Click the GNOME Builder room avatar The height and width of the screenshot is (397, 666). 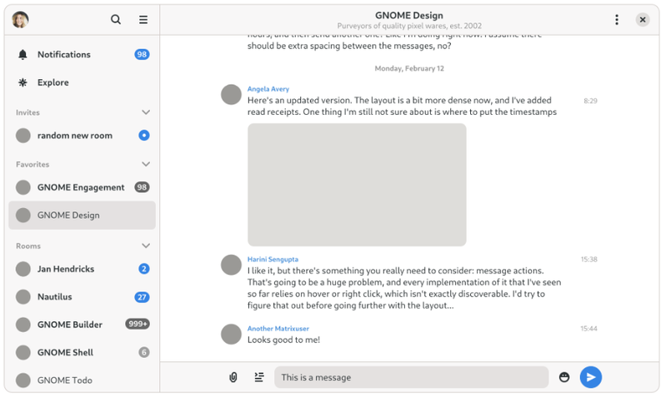coord(23,325)
